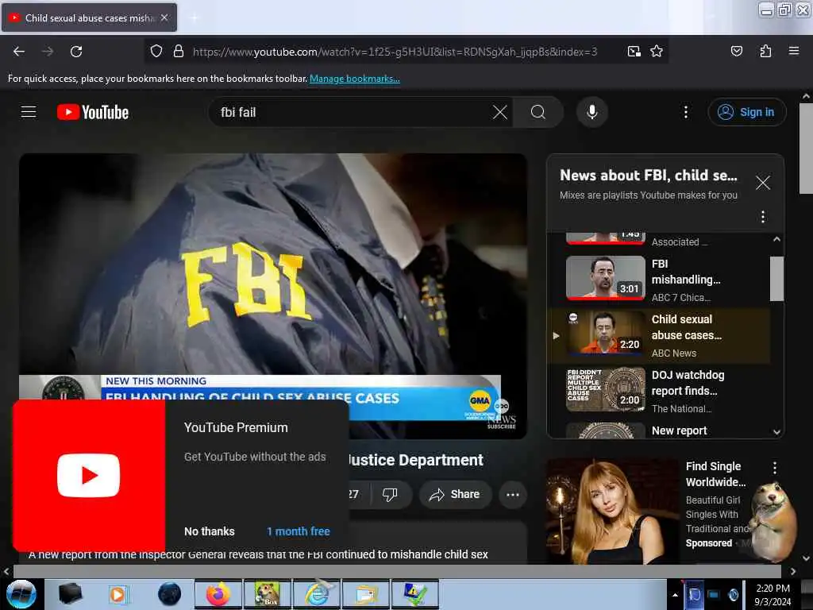Open the mix playlist options menu
This screenshot has height=610, width=813.
pyautogui.click(x=762, y=216)
